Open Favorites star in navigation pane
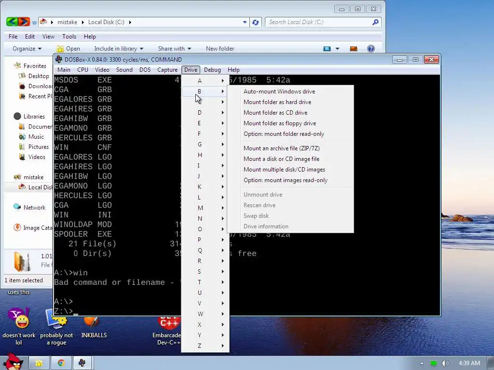This screenshot has height=370, width=494. [17, 66]
